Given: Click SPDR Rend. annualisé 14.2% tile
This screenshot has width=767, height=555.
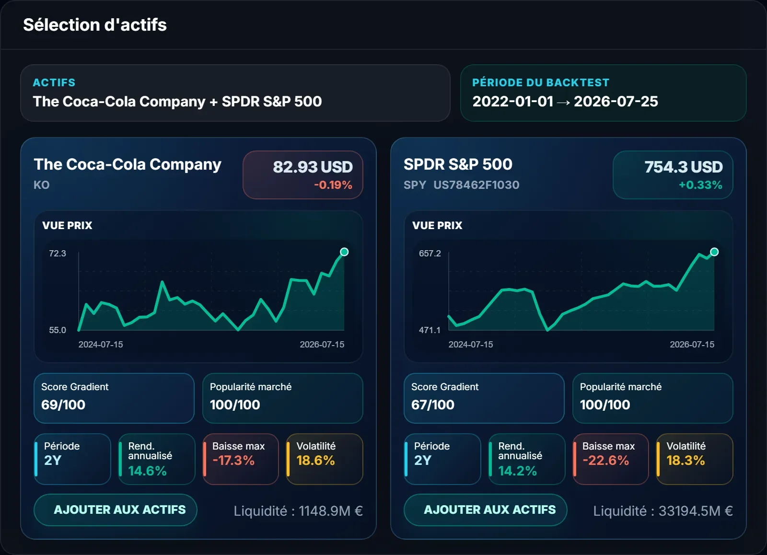Looking at the screenshot, I should pyautogui.click(x=527, y=459).
